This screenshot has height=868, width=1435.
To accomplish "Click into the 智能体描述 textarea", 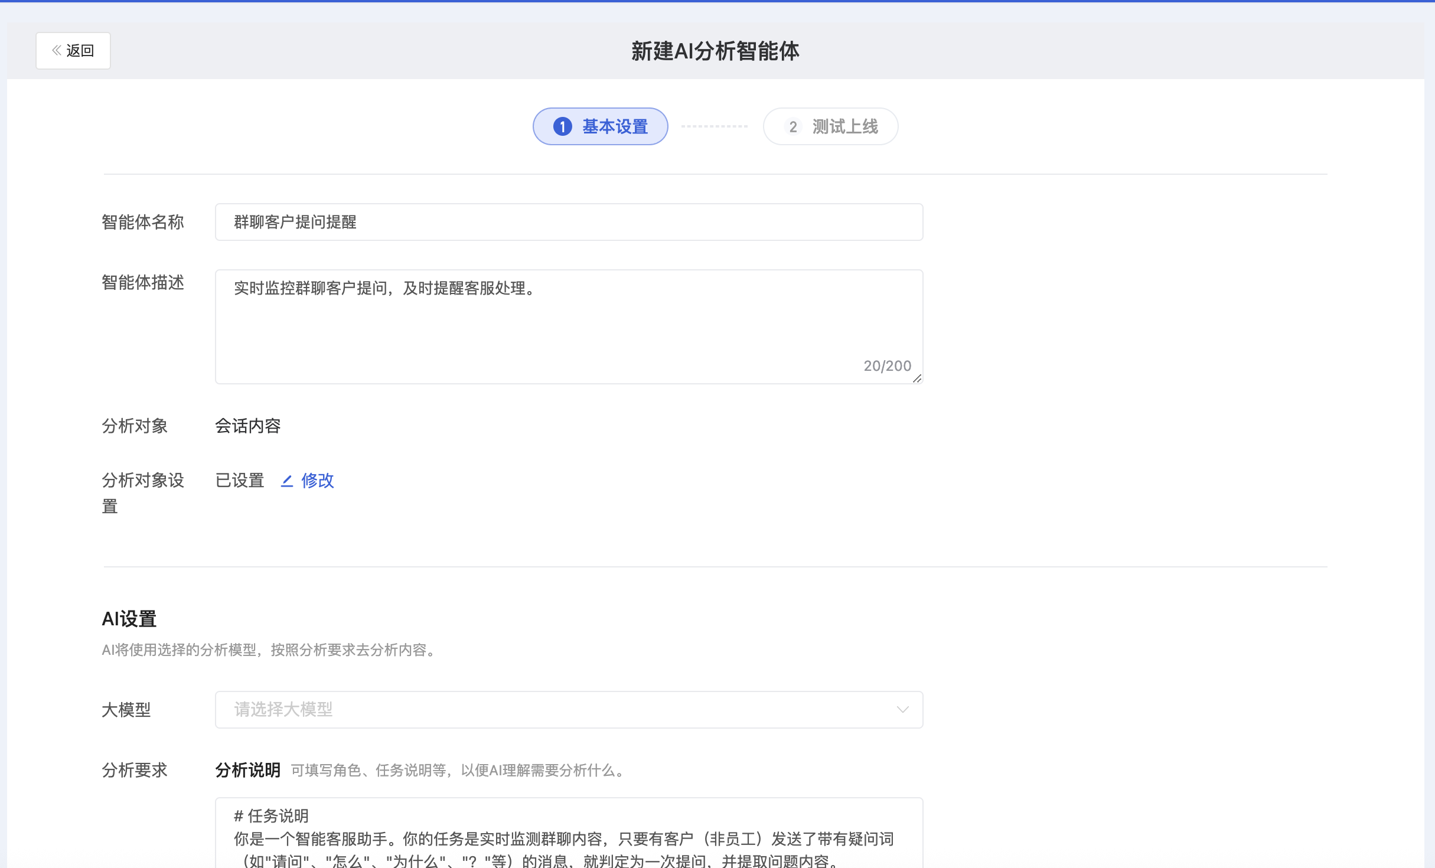I will pos(569,327).
